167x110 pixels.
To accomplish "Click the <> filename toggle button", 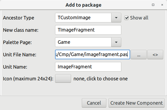I will coord(155,54).
